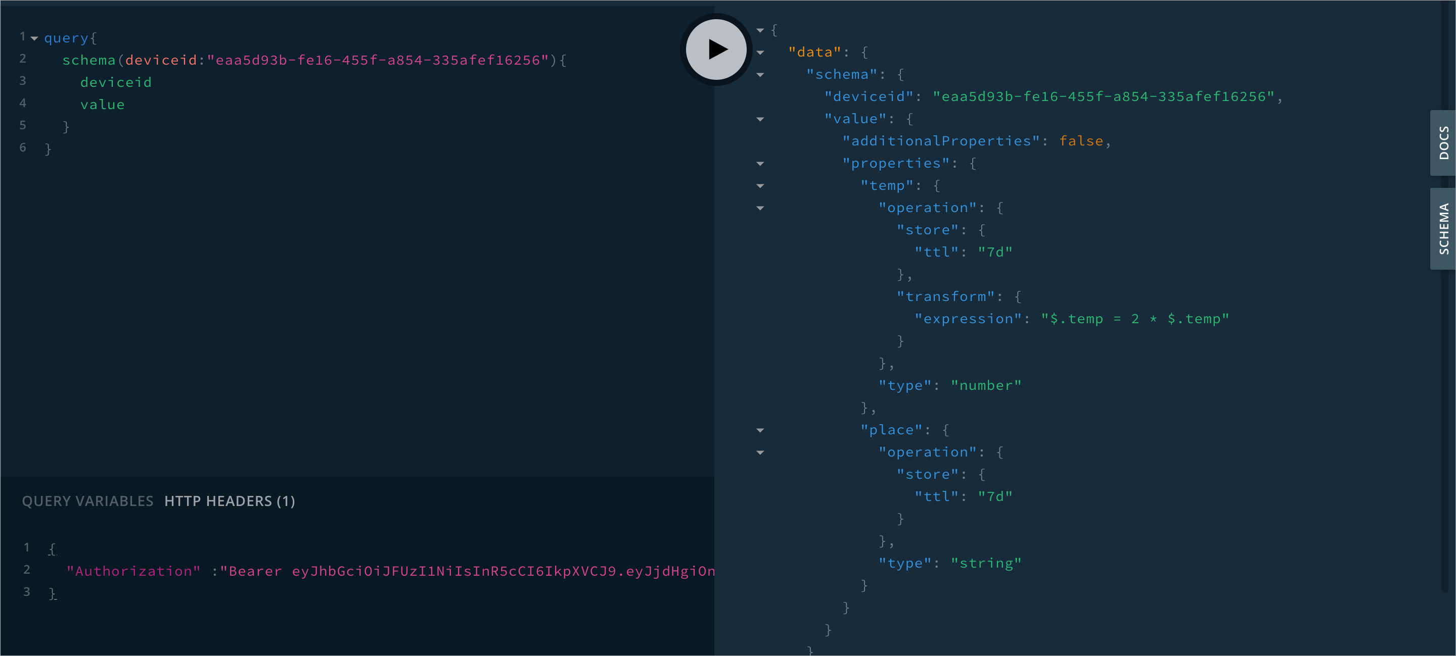Collapse the "value" object in the response
The image size is (1456, 656).
[760, 119]
